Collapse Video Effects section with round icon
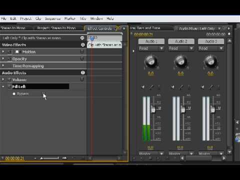This screenshot has height=180, width=240. (83, 44)
